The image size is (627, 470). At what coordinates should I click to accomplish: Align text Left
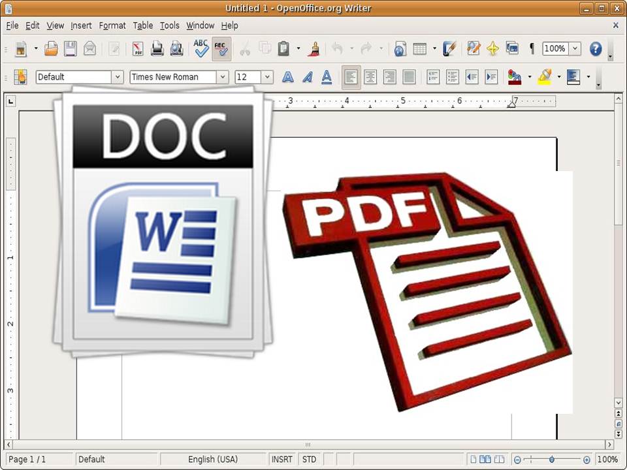pyautogui.click(x=351, y=77)
